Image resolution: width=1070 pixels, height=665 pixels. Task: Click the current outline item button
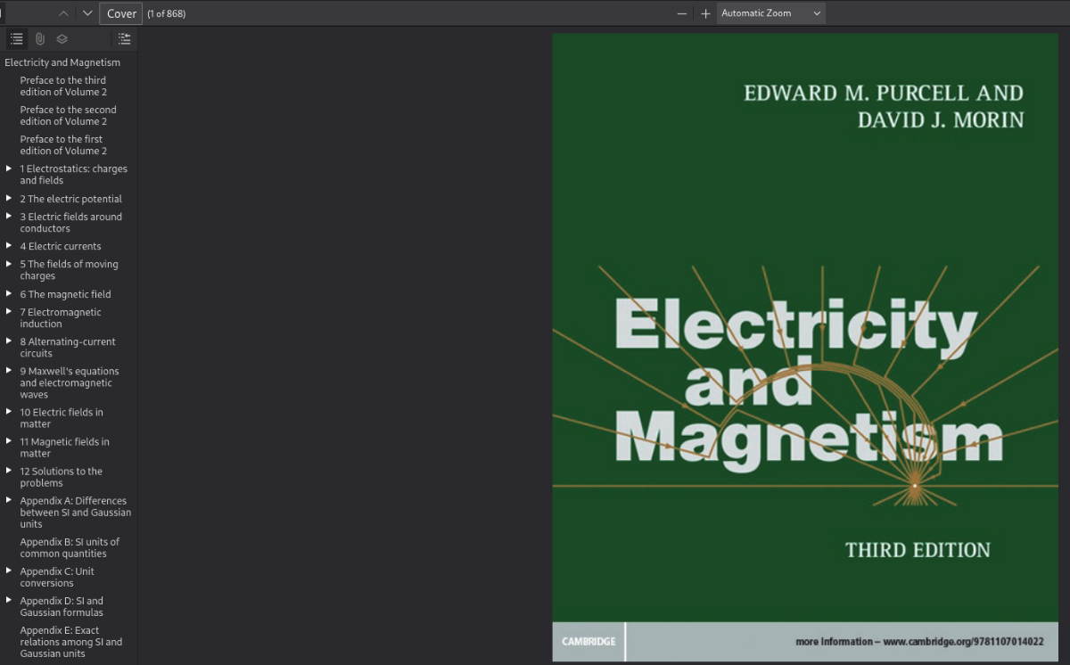point(124,39)
